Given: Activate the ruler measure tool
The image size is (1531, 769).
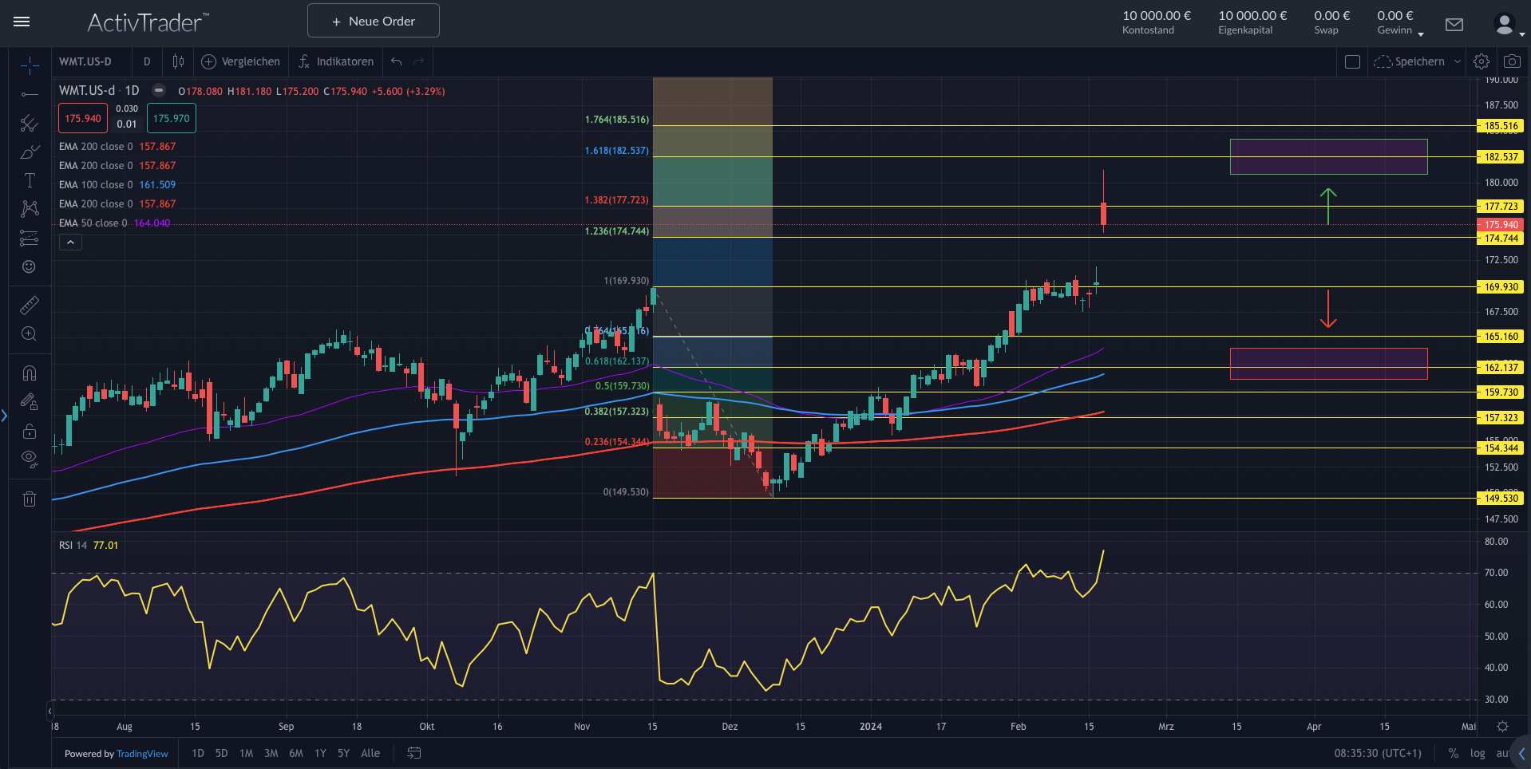Looking at the screenshot, I should tap(30, 306).
